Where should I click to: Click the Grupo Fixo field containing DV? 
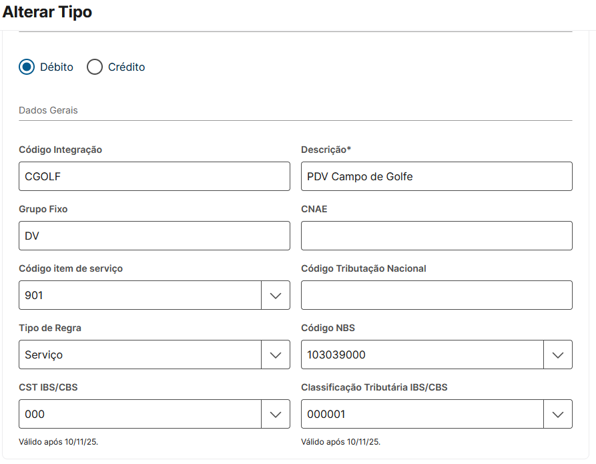[154, 236]
